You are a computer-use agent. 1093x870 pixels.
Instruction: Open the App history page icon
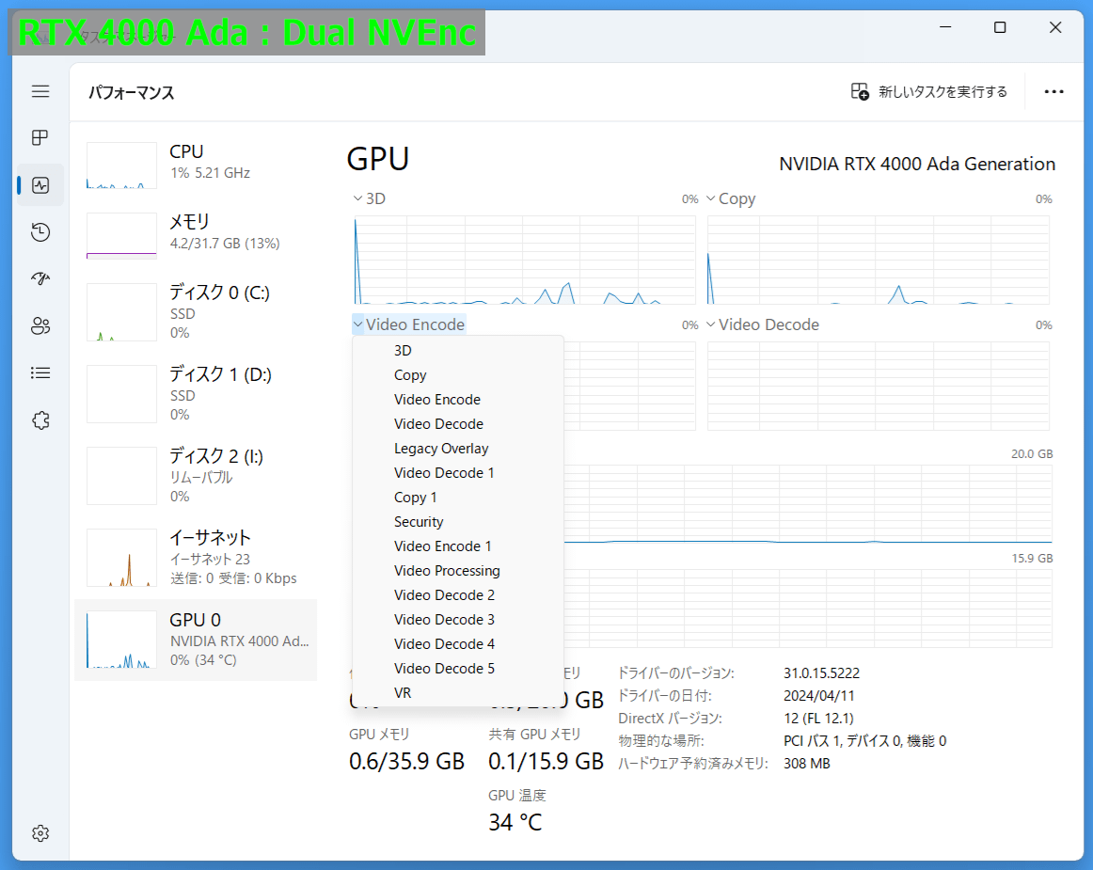(40, 232)
